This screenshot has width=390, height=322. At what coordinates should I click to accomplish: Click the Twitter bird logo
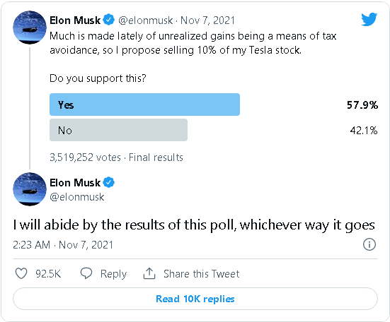(369, 19)
